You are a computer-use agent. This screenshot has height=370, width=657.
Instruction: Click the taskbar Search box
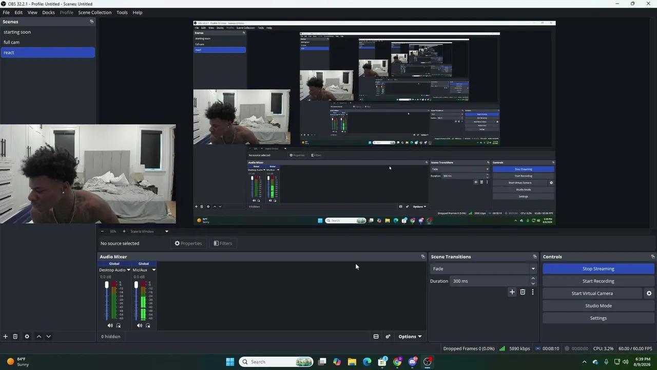pyautogui.click(x=277, y=362)
